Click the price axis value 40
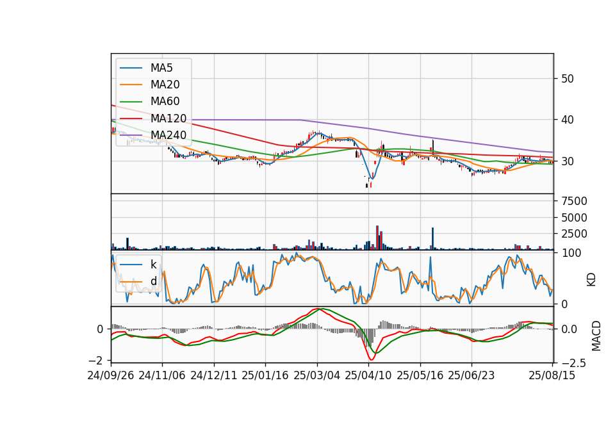 (567, 120)
